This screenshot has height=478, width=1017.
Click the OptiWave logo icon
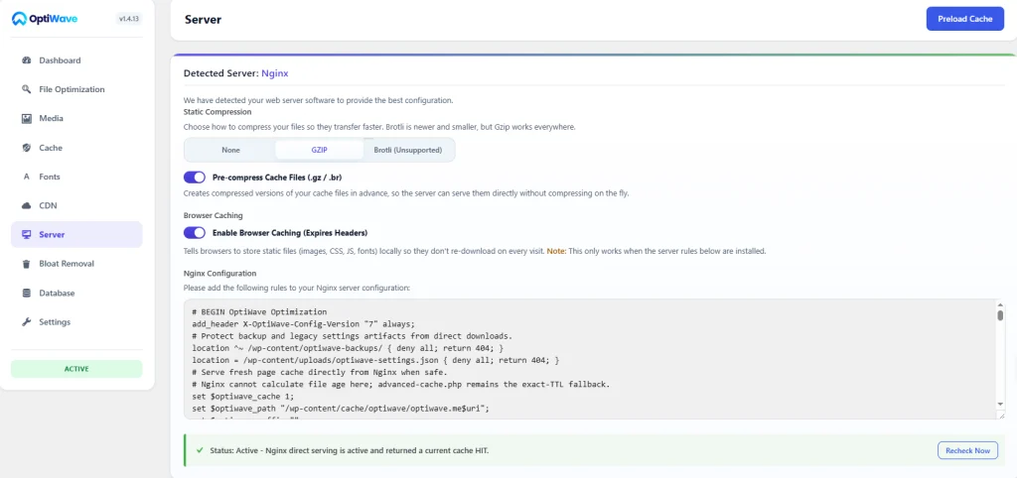click(19, 19)
